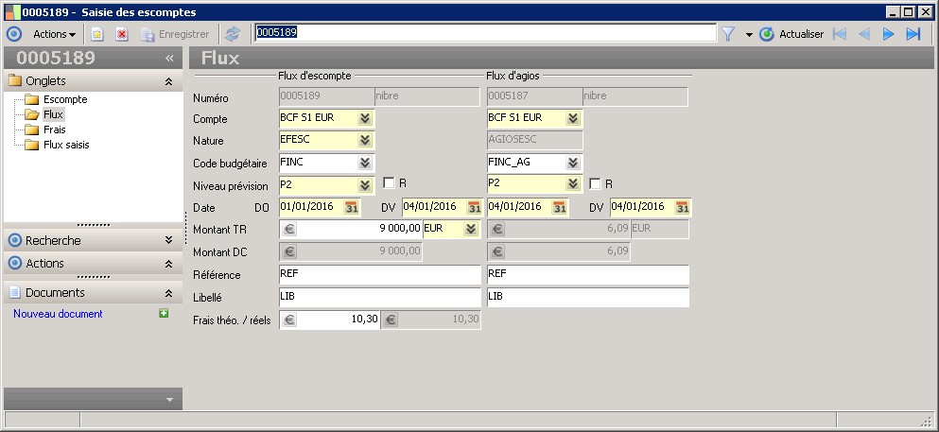Open Niveau prévision dropdown in Flux d'agios
This screenshot has height=432, width=939.
[573, 184]
